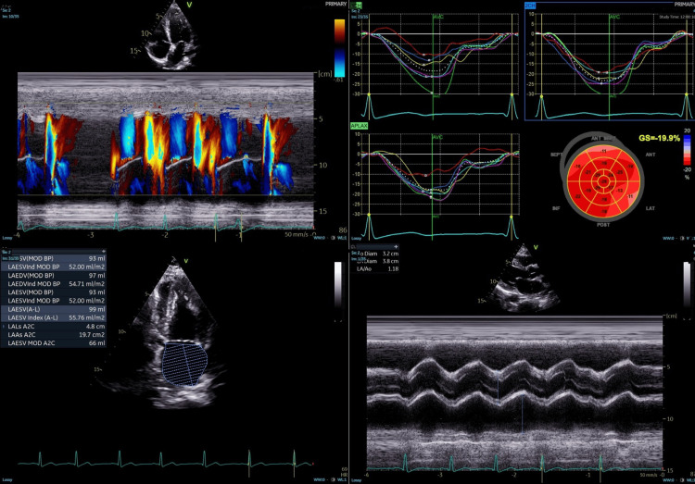
Task: Select the LAESV(A-L) measurement row
Action: [53, 309]
